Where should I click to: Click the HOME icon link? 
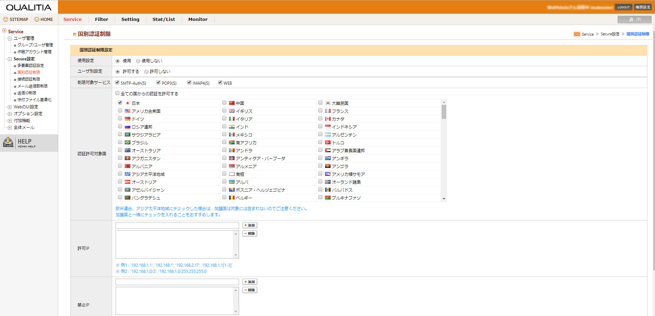pos(37,20)
